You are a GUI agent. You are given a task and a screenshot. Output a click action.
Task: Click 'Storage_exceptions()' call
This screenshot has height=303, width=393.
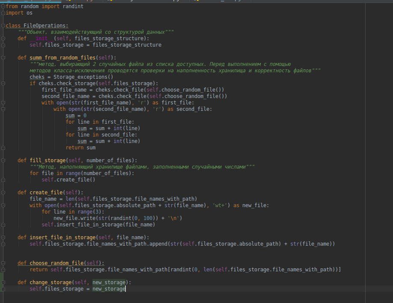point(83,77)
